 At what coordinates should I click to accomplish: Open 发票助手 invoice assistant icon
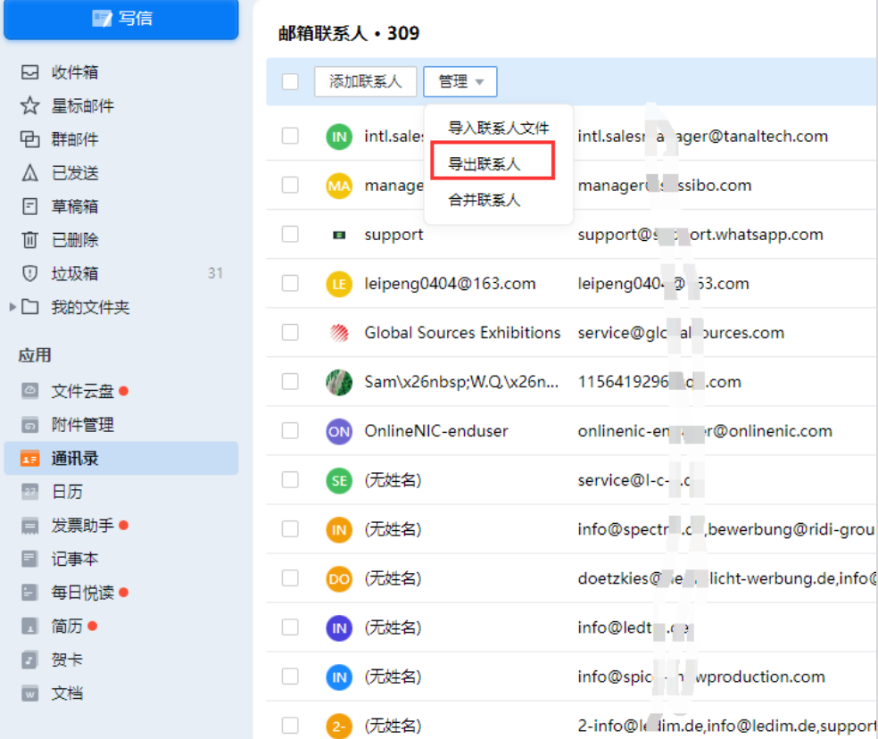pyautogui.click(x=29, y=526)
